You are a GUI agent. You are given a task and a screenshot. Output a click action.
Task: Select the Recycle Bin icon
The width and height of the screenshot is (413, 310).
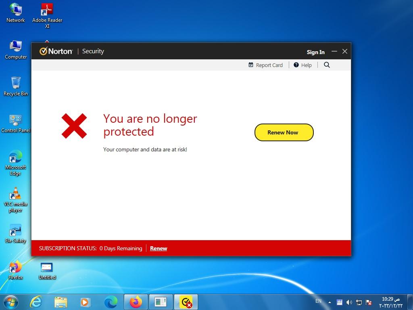(16, 86)
